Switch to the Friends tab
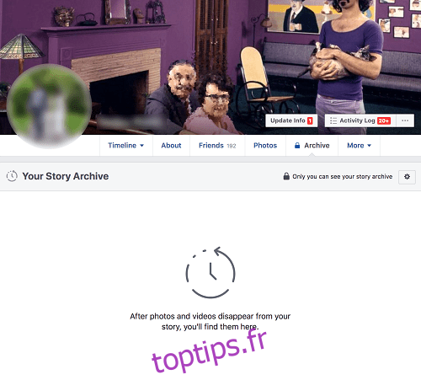 217,146
